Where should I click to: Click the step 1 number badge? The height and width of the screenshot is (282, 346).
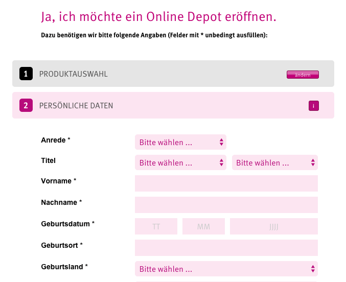point(26,74)
